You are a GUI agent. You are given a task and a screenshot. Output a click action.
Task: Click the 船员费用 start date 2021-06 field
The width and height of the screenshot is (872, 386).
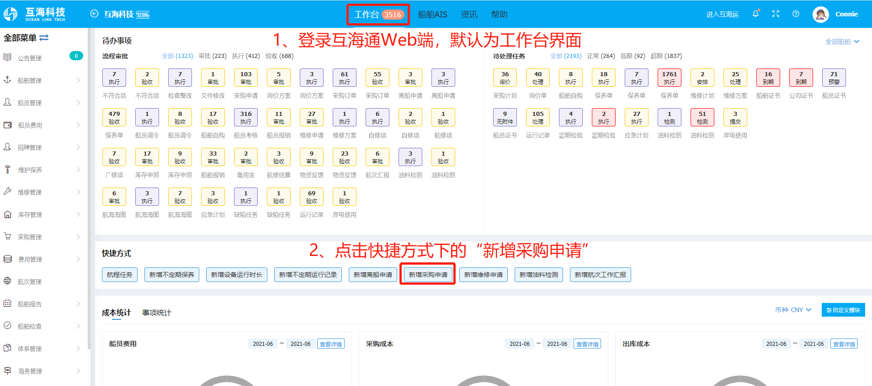(x=263, y=344)
